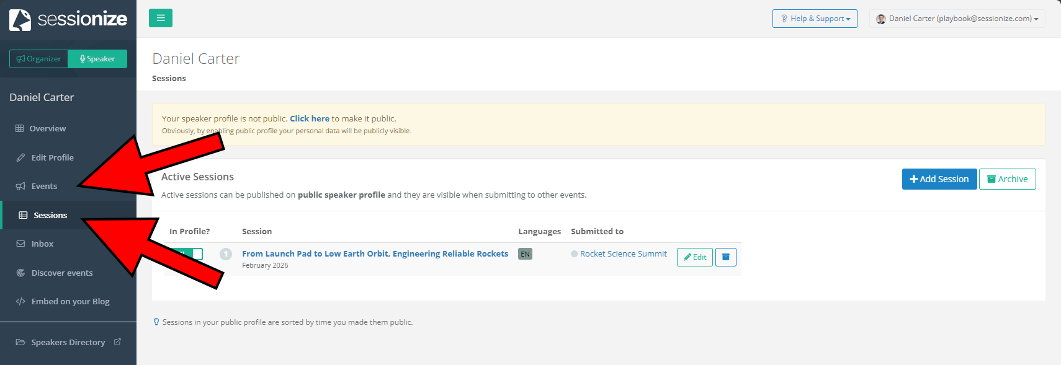Click Daniel Carter's profile avatar

pos(880,19)
